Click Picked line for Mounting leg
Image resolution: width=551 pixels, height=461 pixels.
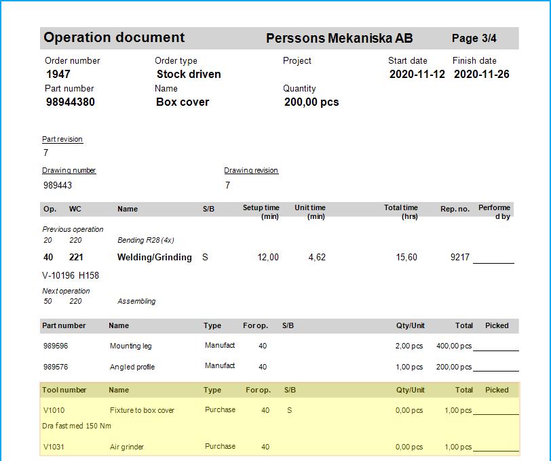(x=496, y=348)
